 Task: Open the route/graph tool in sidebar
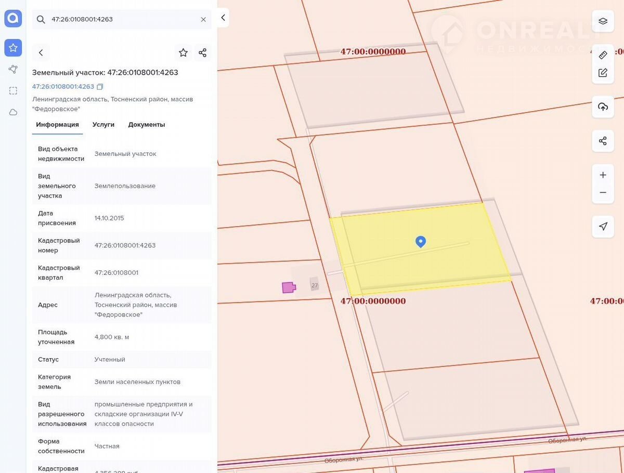(13, 69)
